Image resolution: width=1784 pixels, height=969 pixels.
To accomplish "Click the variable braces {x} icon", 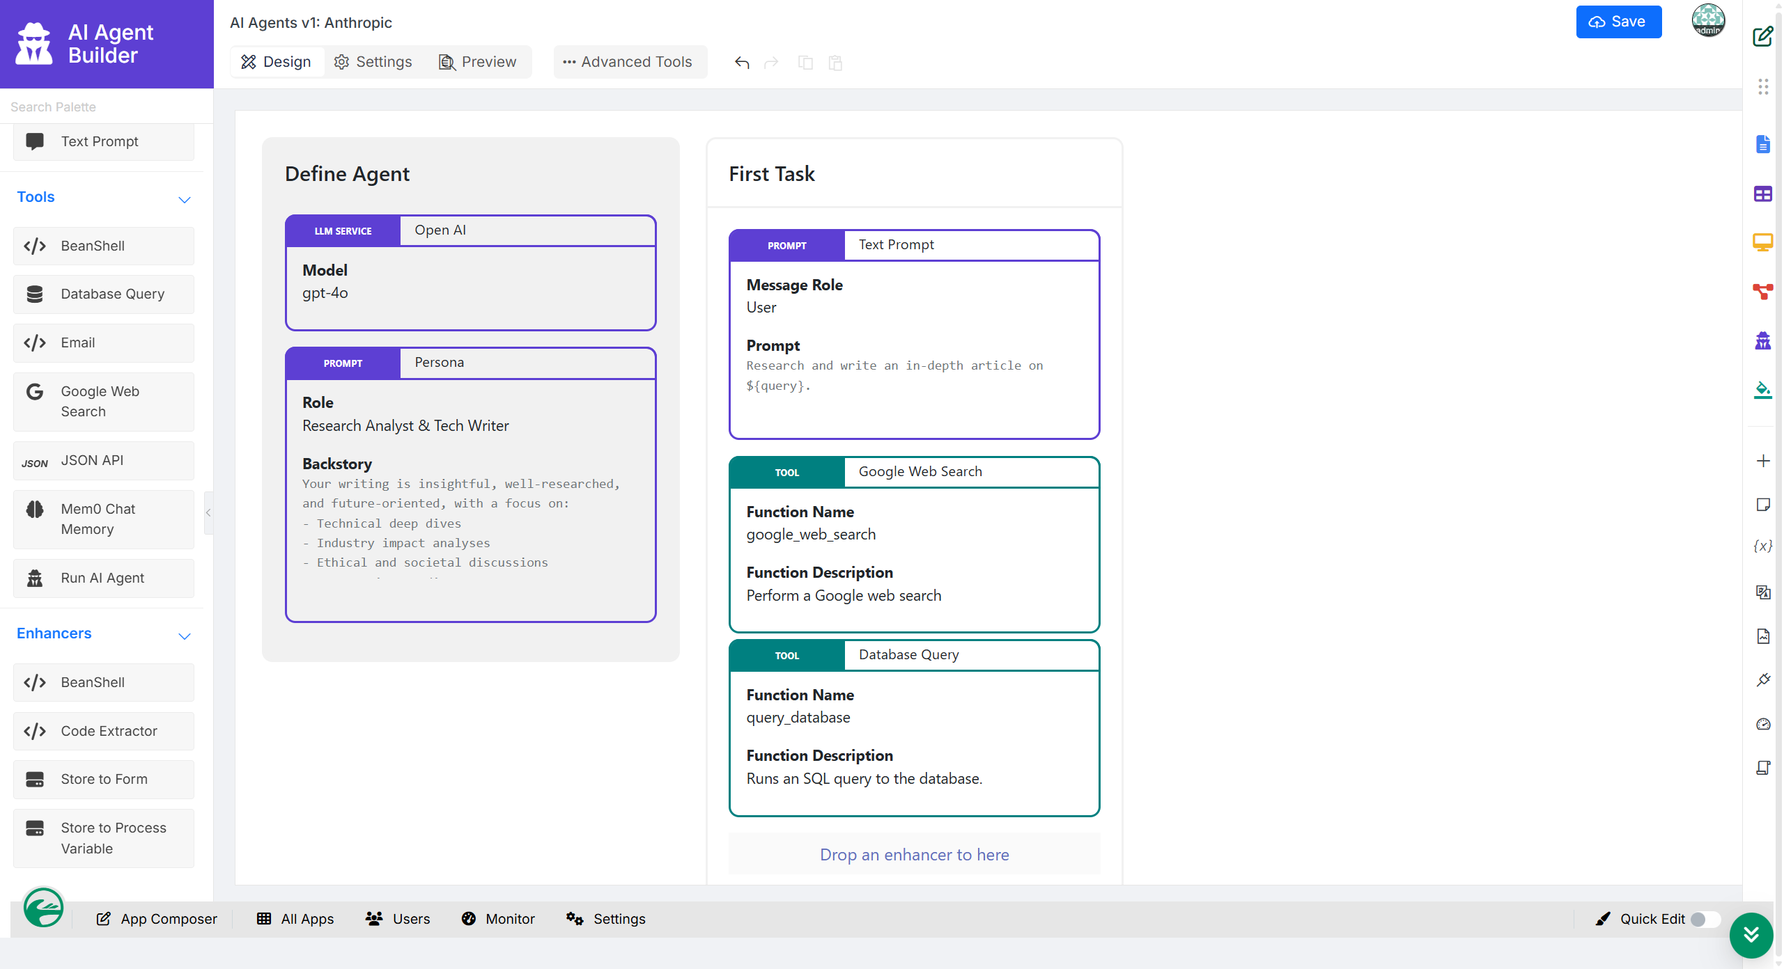I will pyautogui.click(x=1762, y=546).
